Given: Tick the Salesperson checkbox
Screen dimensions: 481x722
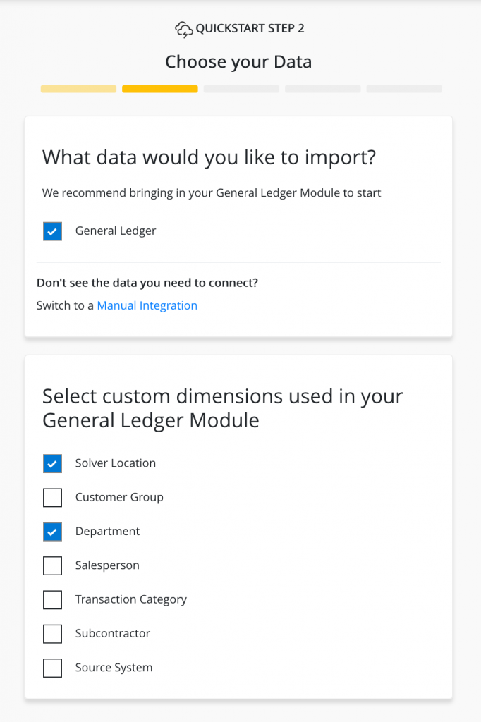Looking at the screenshot, I should click(53, 565).
